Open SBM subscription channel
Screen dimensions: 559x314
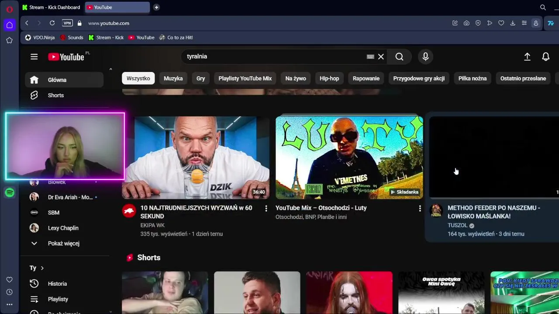(64, 212)
